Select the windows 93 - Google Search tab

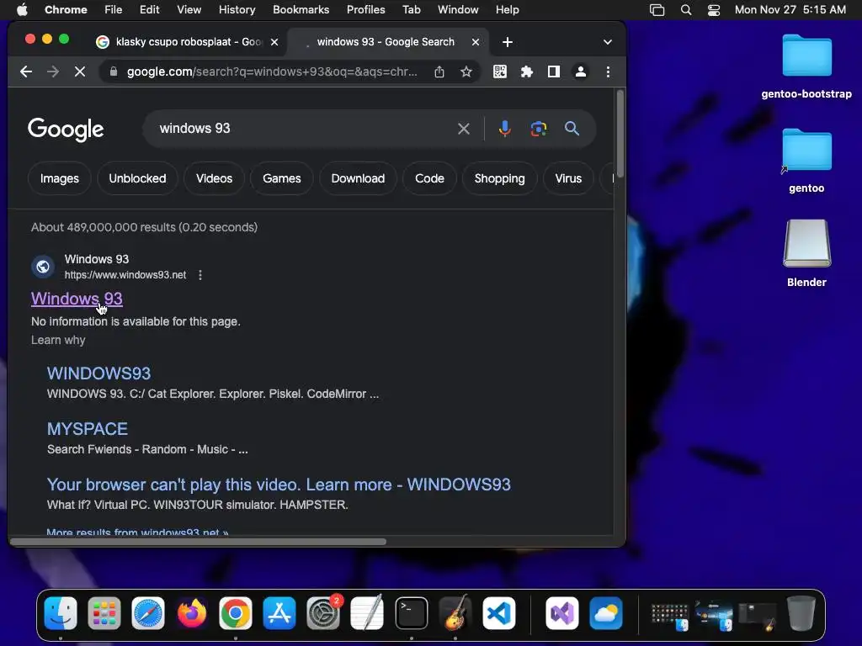point(385,42)
